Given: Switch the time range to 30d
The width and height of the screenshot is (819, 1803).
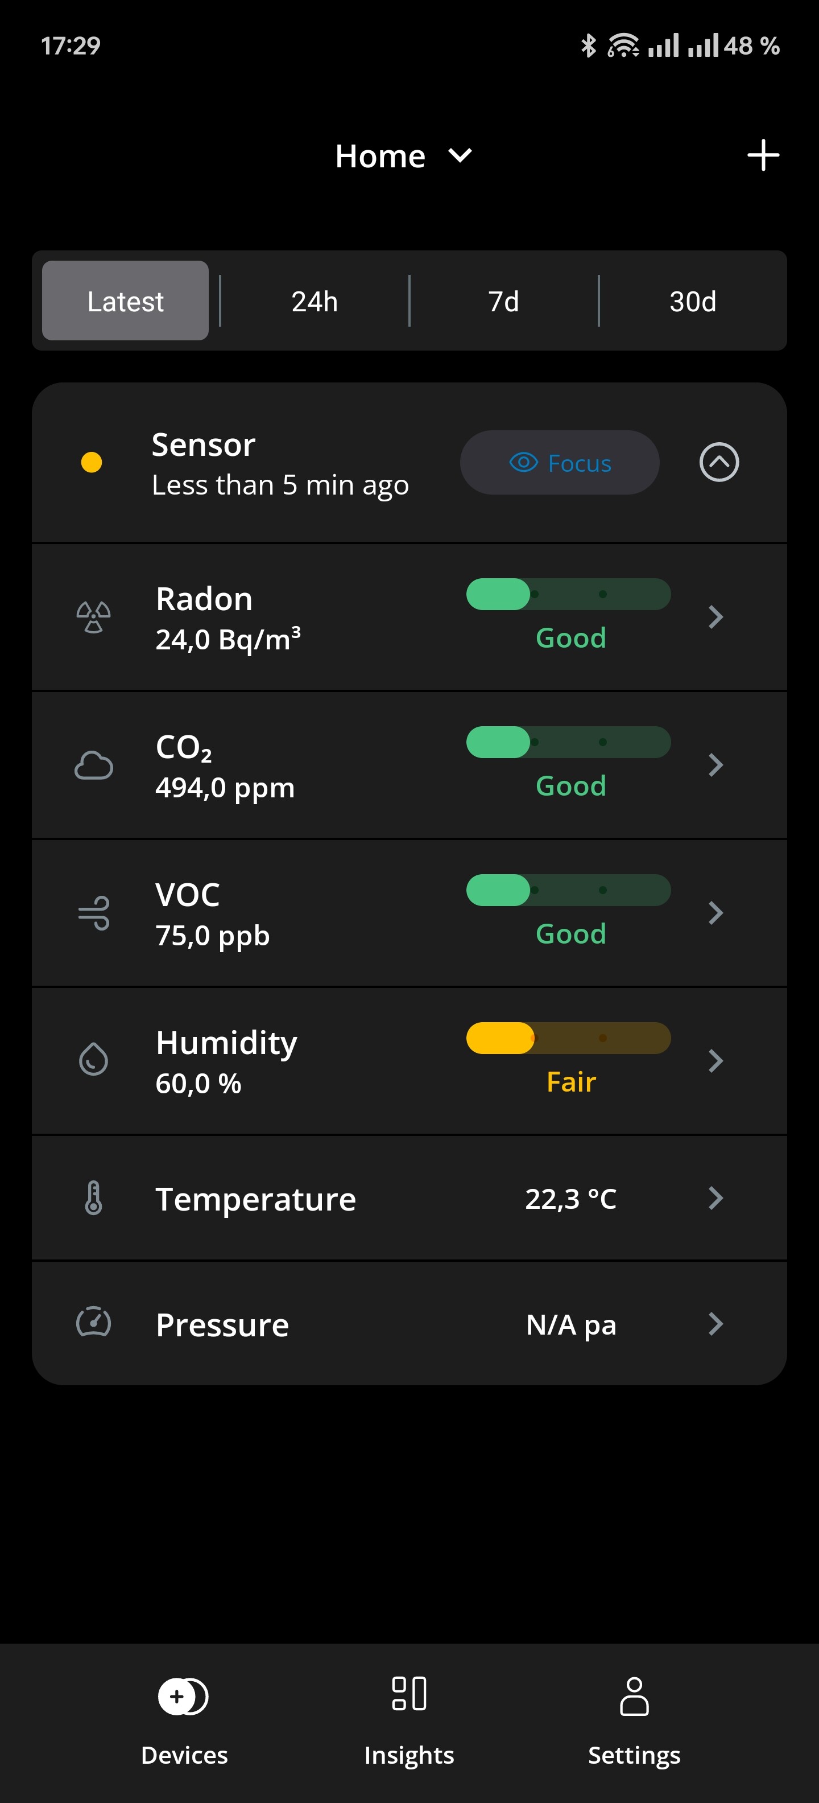Looking at the screenshot, I should [692, 301].
